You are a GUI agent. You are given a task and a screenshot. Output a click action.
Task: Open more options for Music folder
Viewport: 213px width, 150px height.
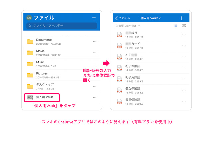click(95, 64)
